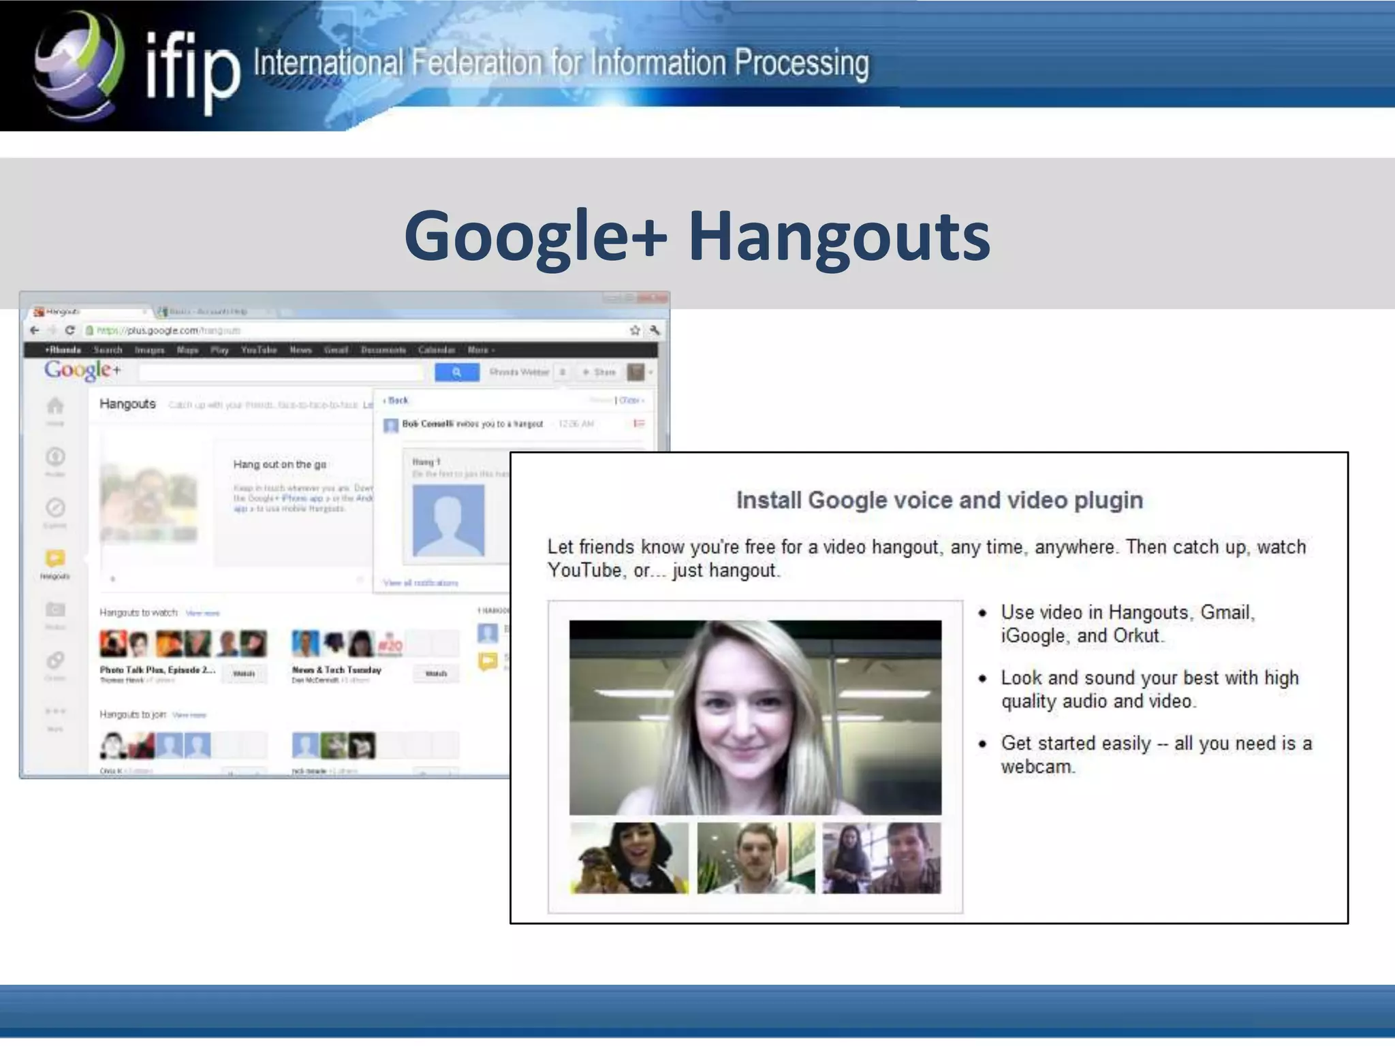This screenshot has height=1046, width=1395.
Task: Select the Hangouts browser tab
Action: click(89, 312)
